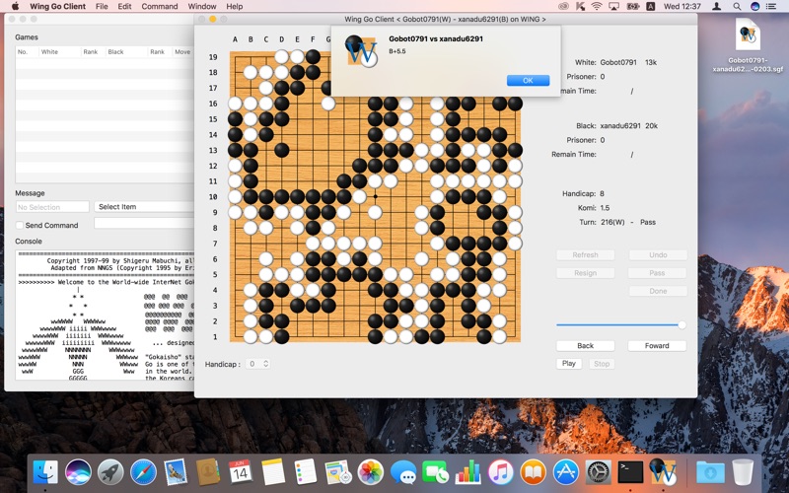
Task: Click the Wing Go app icon in the result dialog
Action: (361, 51)
